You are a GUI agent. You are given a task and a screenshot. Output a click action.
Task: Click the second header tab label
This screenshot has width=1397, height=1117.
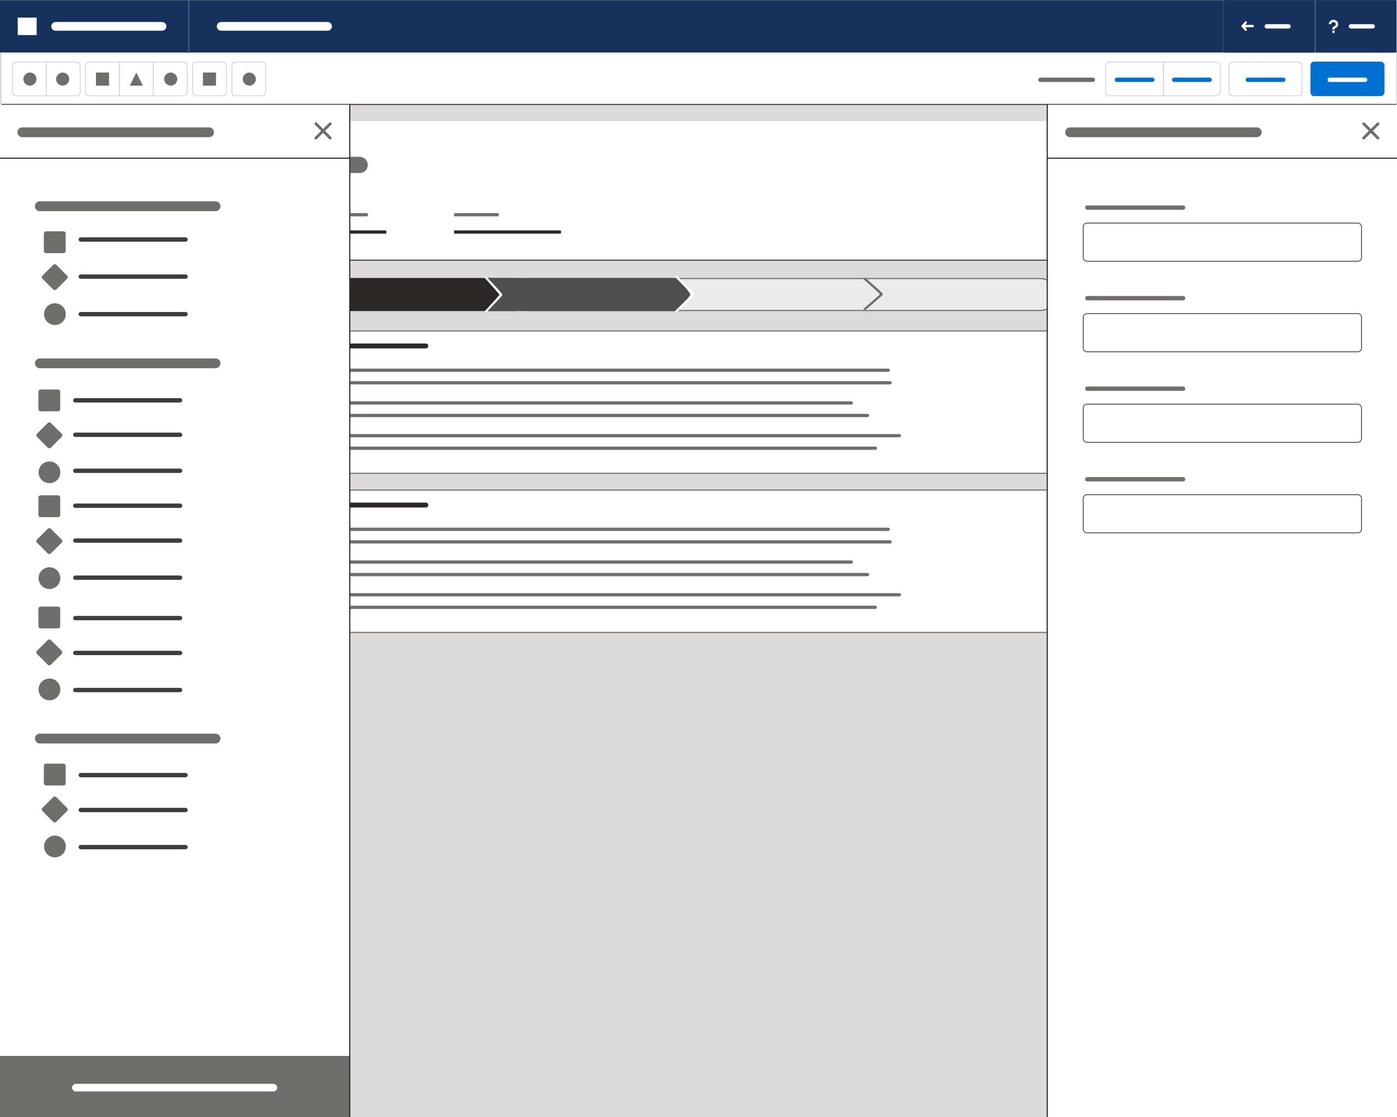274,27
